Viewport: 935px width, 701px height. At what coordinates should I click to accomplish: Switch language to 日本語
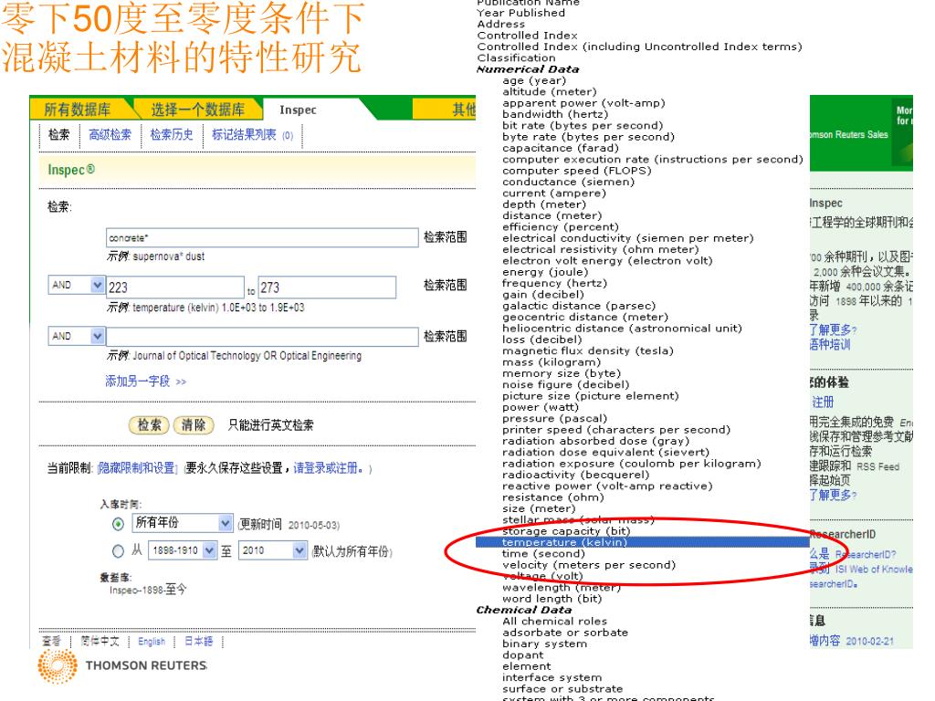point(198,642)
